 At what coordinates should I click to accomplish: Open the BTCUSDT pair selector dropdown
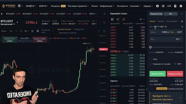[17, 22]
